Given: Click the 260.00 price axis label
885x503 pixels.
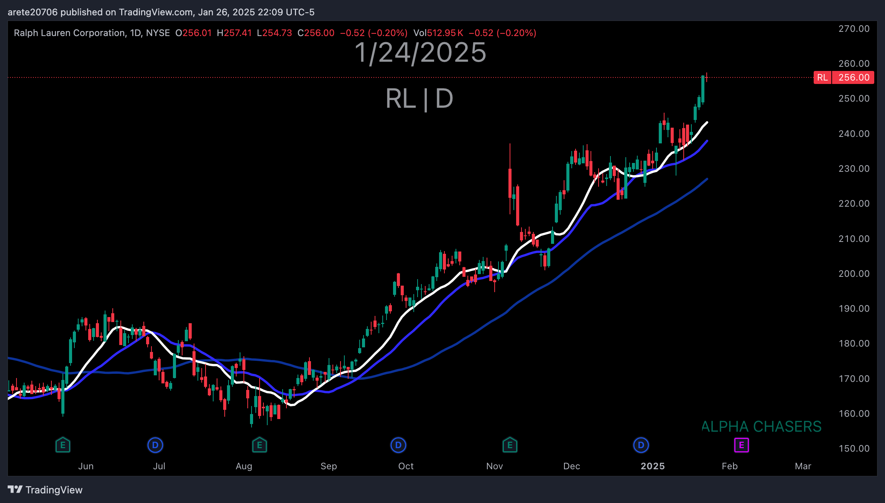Looking at the screenshot, I should click(x=854, y=64).
